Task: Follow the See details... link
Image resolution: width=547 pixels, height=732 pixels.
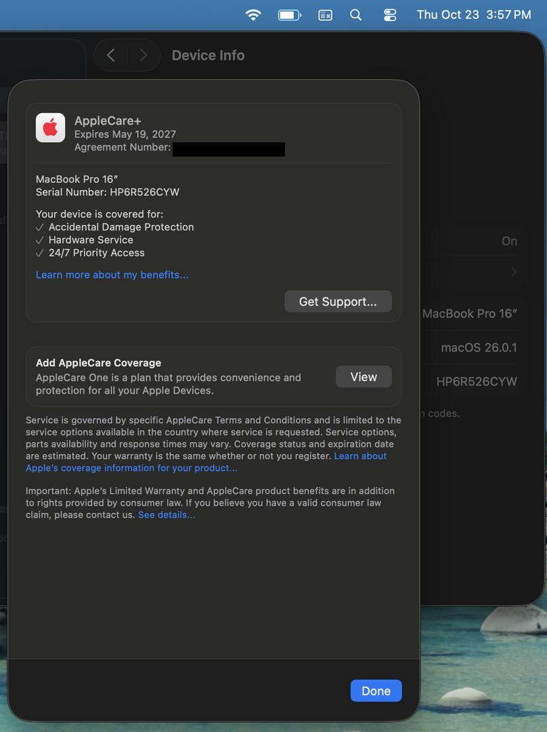Action: click(x=167, y=514)
